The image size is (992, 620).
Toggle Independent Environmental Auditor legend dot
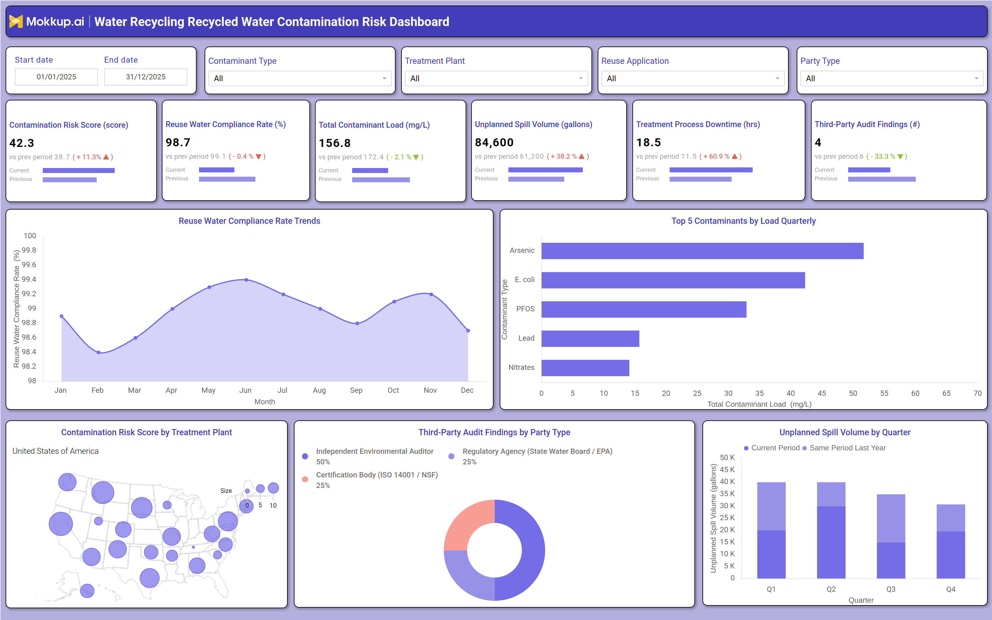click(x=305, y=456)
